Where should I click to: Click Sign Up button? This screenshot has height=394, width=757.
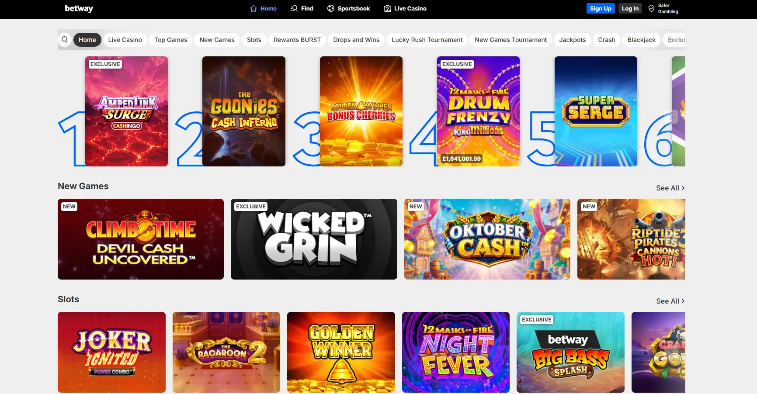coord(601,8)
